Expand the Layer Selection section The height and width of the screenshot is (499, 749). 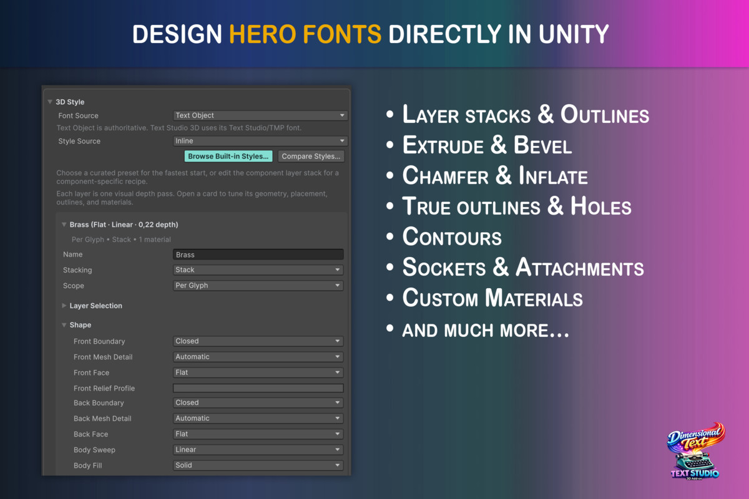coord(64,306)
